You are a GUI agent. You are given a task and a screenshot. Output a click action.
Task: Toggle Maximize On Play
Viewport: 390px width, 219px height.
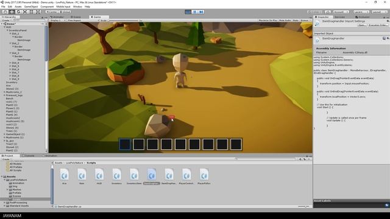click(268, 20)
